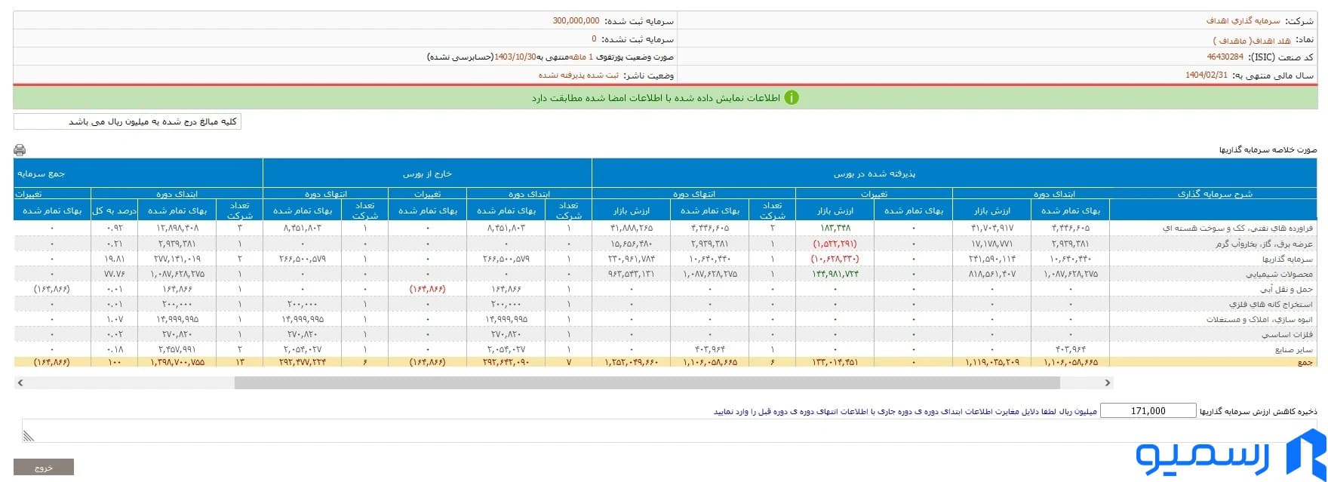Click total change value ۱۳۳,۰۱۴,۴۵۱
Screen dimensions: 1328x482
[834, 363]
